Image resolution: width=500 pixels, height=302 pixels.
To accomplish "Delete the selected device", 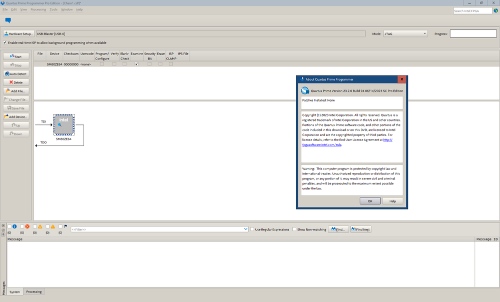I will [16, 82].
